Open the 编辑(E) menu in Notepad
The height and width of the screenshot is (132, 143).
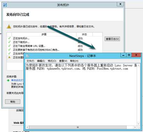pos(41,61)
